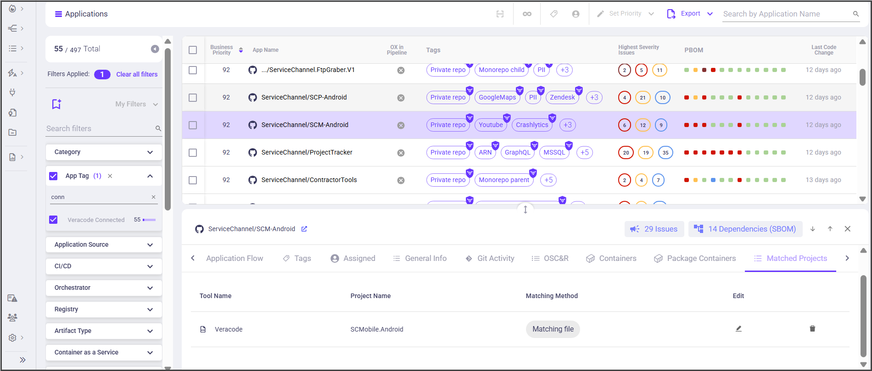This screenshot has width=872, height=371.
Task: Click the Search by Application Name field
Action: point(785,14)
